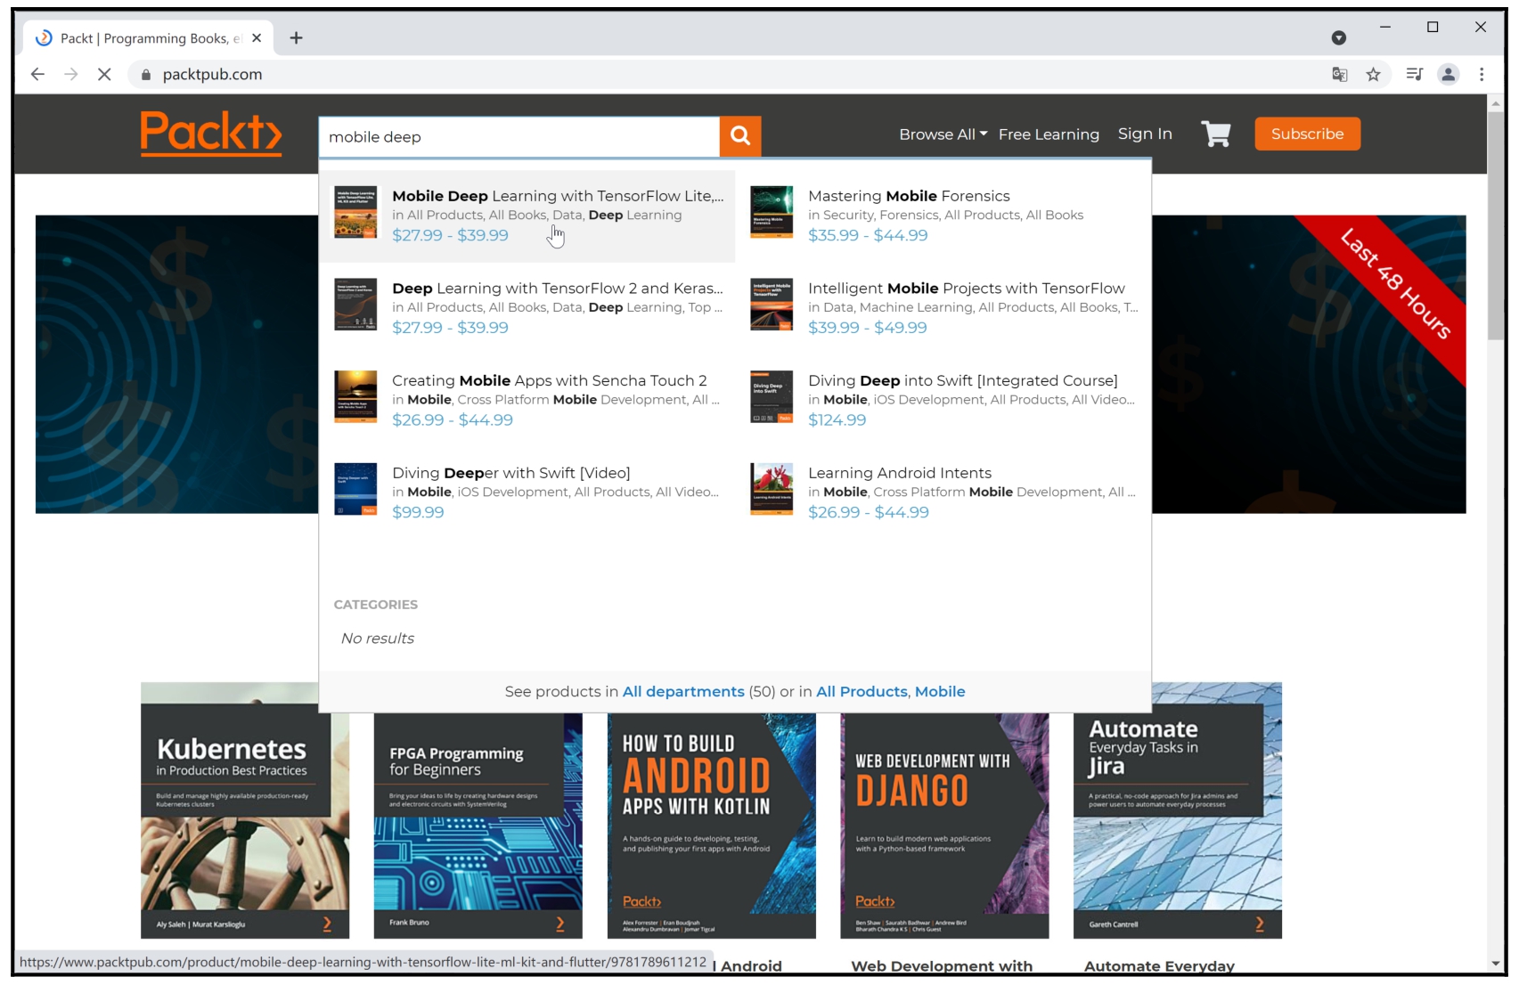
Task: Stop page loading with the X button
Action: tap(104, 75)
